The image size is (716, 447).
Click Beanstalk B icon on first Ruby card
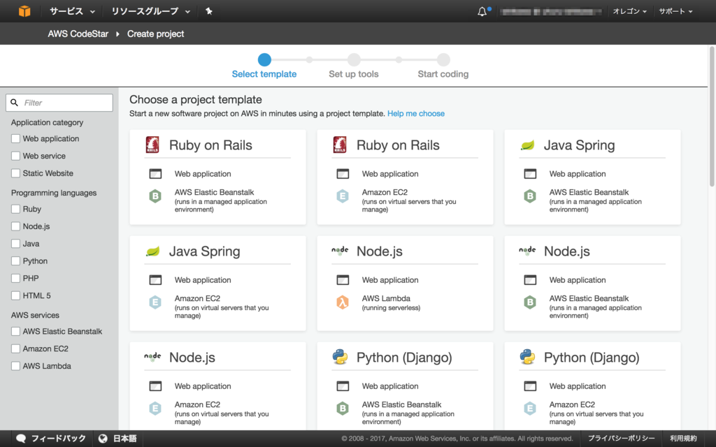point(155,196)
